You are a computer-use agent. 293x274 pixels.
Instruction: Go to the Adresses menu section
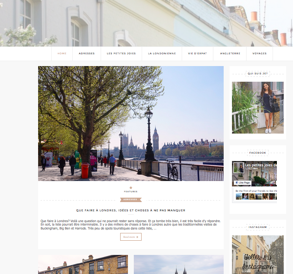(86, 53)
